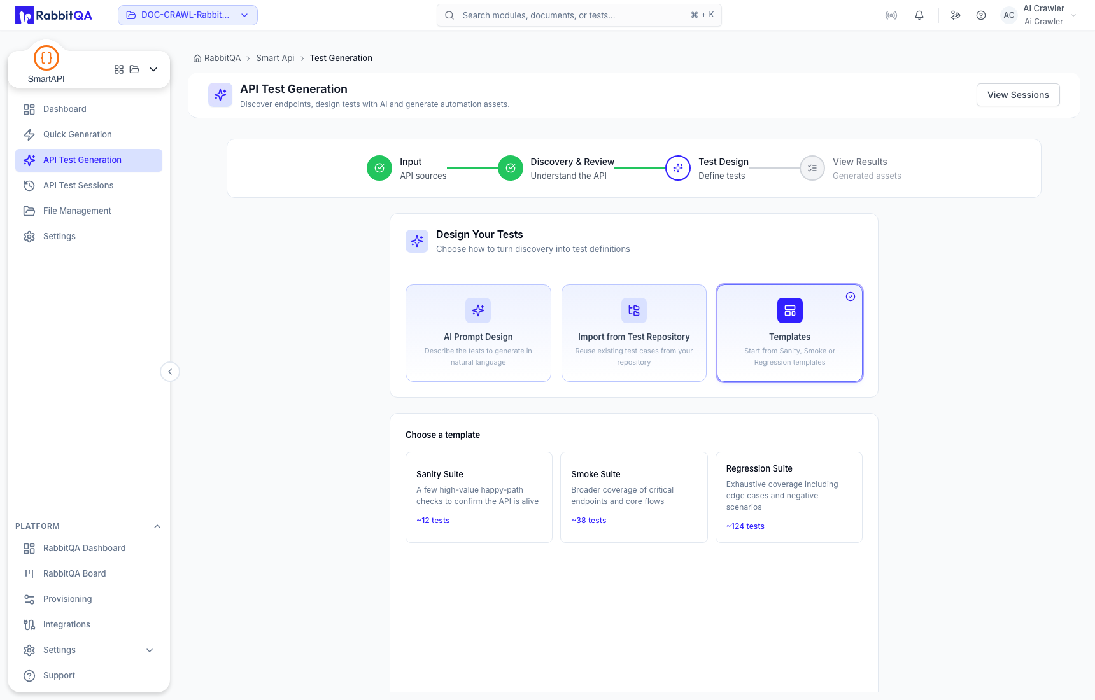The height and width of the screenshot is (700, 1095).
Task: Open RabbitQA Board link
Action: click(88, 573)
